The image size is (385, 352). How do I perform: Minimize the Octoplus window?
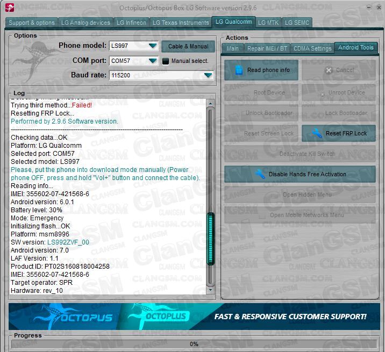tap(369, 7)
